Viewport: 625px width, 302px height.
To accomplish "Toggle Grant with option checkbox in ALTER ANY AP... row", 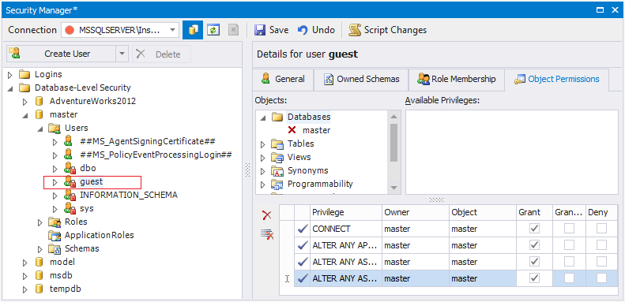I will [x=569, y=245].
